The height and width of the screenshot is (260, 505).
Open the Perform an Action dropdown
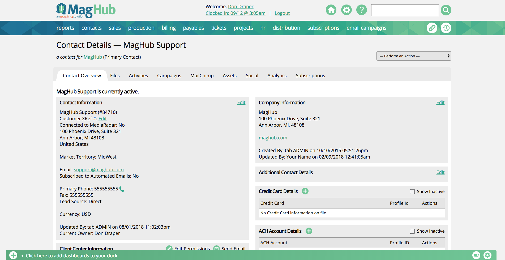(x=414, y=56)
